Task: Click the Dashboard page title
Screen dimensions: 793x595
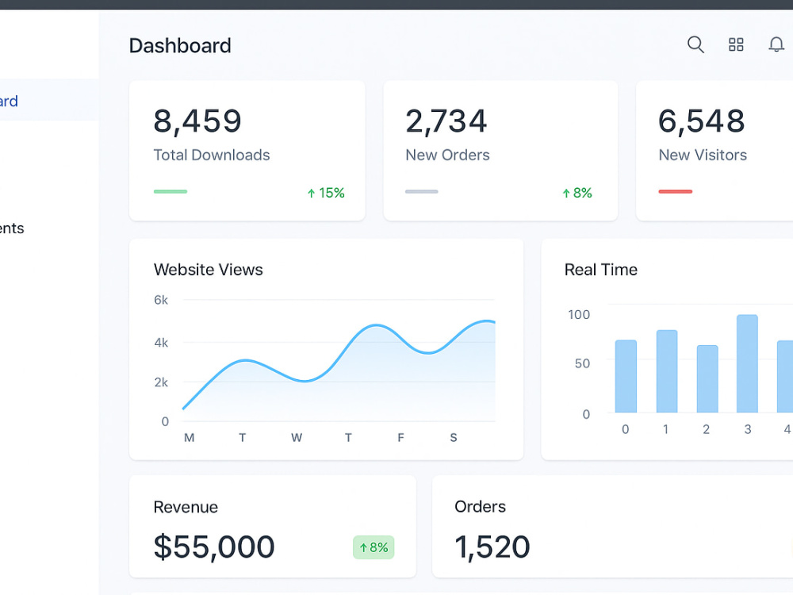Action: [x=180, y=45]
